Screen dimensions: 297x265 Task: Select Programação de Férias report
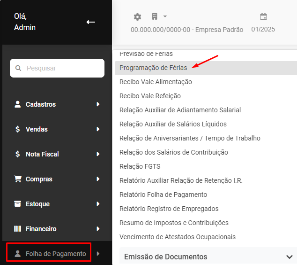click(x=153, y=68)
